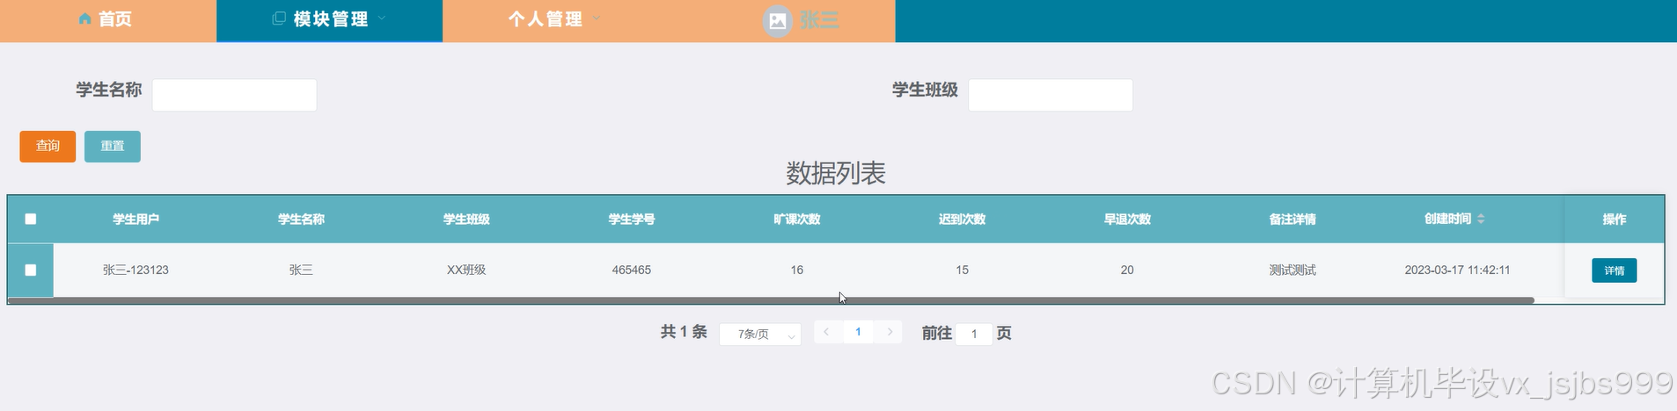Image resolution: width=1677 pixels, height=411 pixels.
Task: Click the sort arrows on 创建时间 column
Action: [1481, 219]
